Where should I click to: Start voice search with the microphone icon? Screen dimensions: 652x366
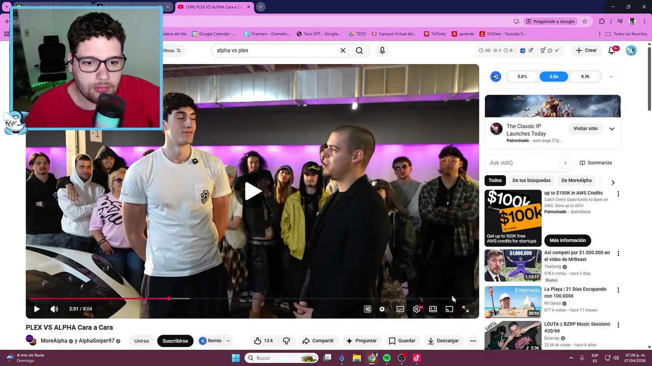pos(382,50)
